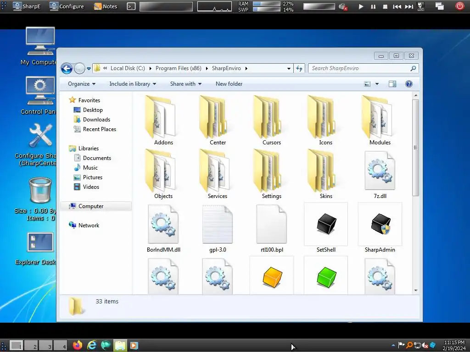This screenshot has width=470, height=352.
Task: Open the SharpE menu button in top bar
Action: pyautogui.click(x=27, y=6)
